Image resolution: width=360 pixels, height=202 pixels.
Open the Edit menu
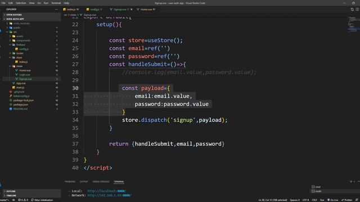(11, 3)
